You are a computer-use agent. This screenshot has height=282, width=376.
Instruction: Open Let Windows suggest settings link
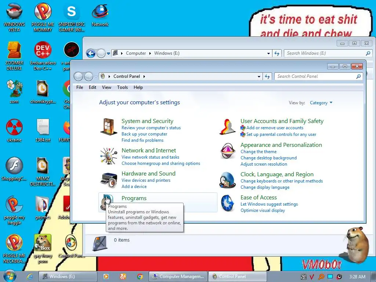[269, 204]
